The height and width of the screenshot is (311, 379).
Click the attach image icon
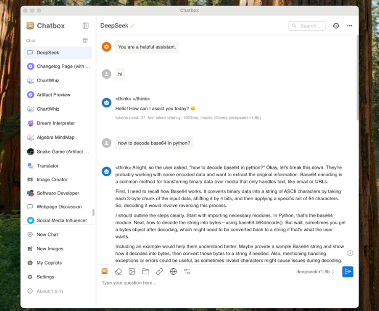coord(132,271)
